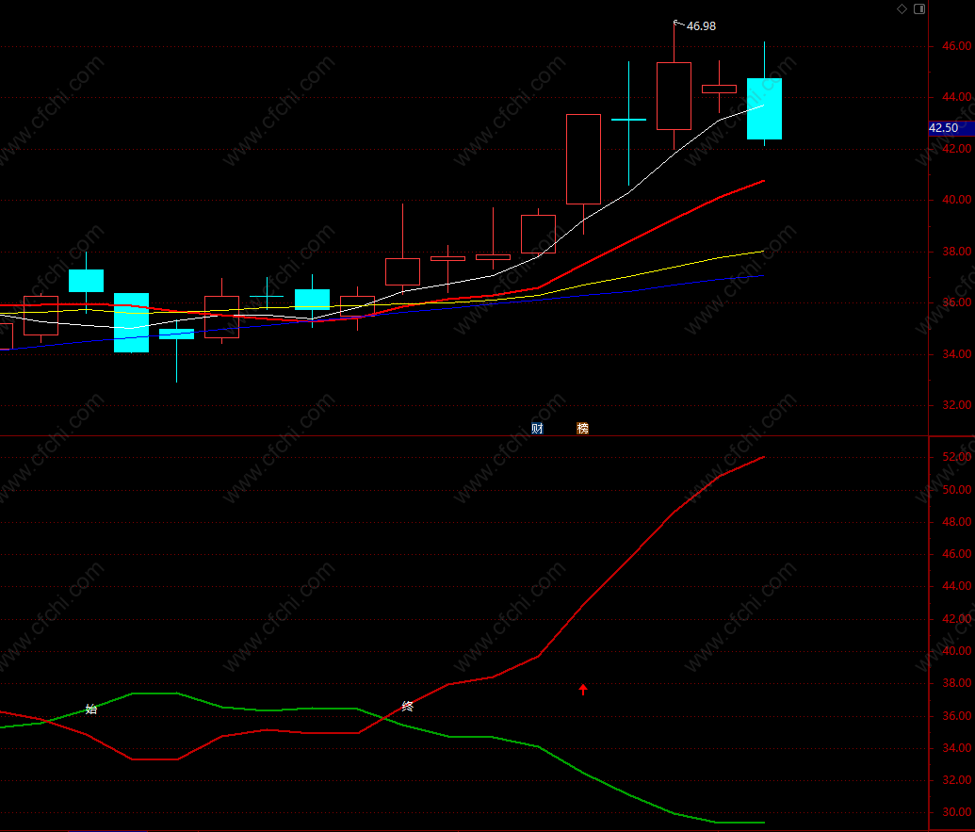Click the red up-arrow signal in indicator
975x832 pixels.
(582, 689)
